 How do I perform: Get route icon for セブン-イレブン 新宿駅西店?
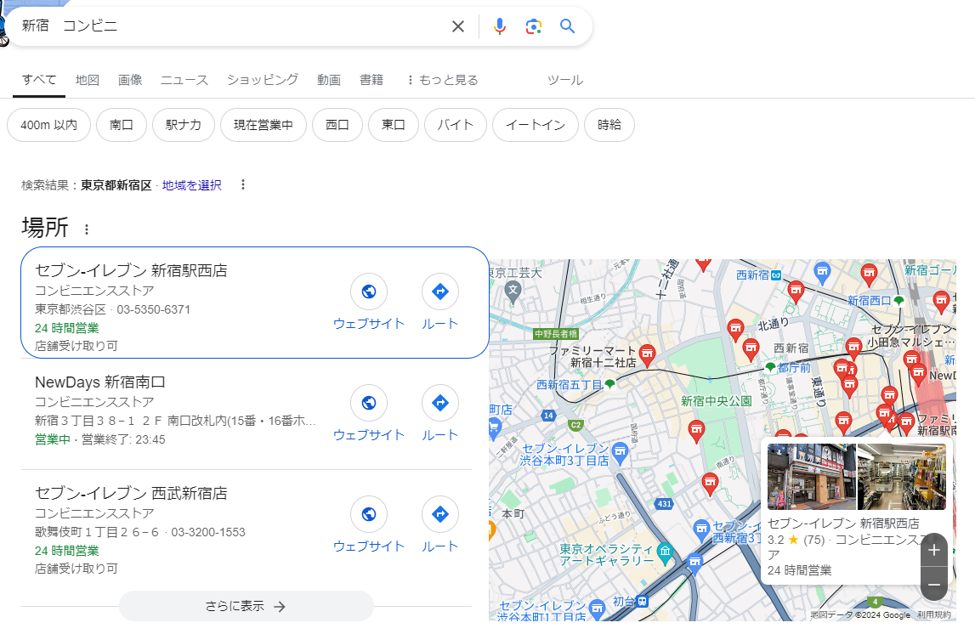click(x=439, y=291)
